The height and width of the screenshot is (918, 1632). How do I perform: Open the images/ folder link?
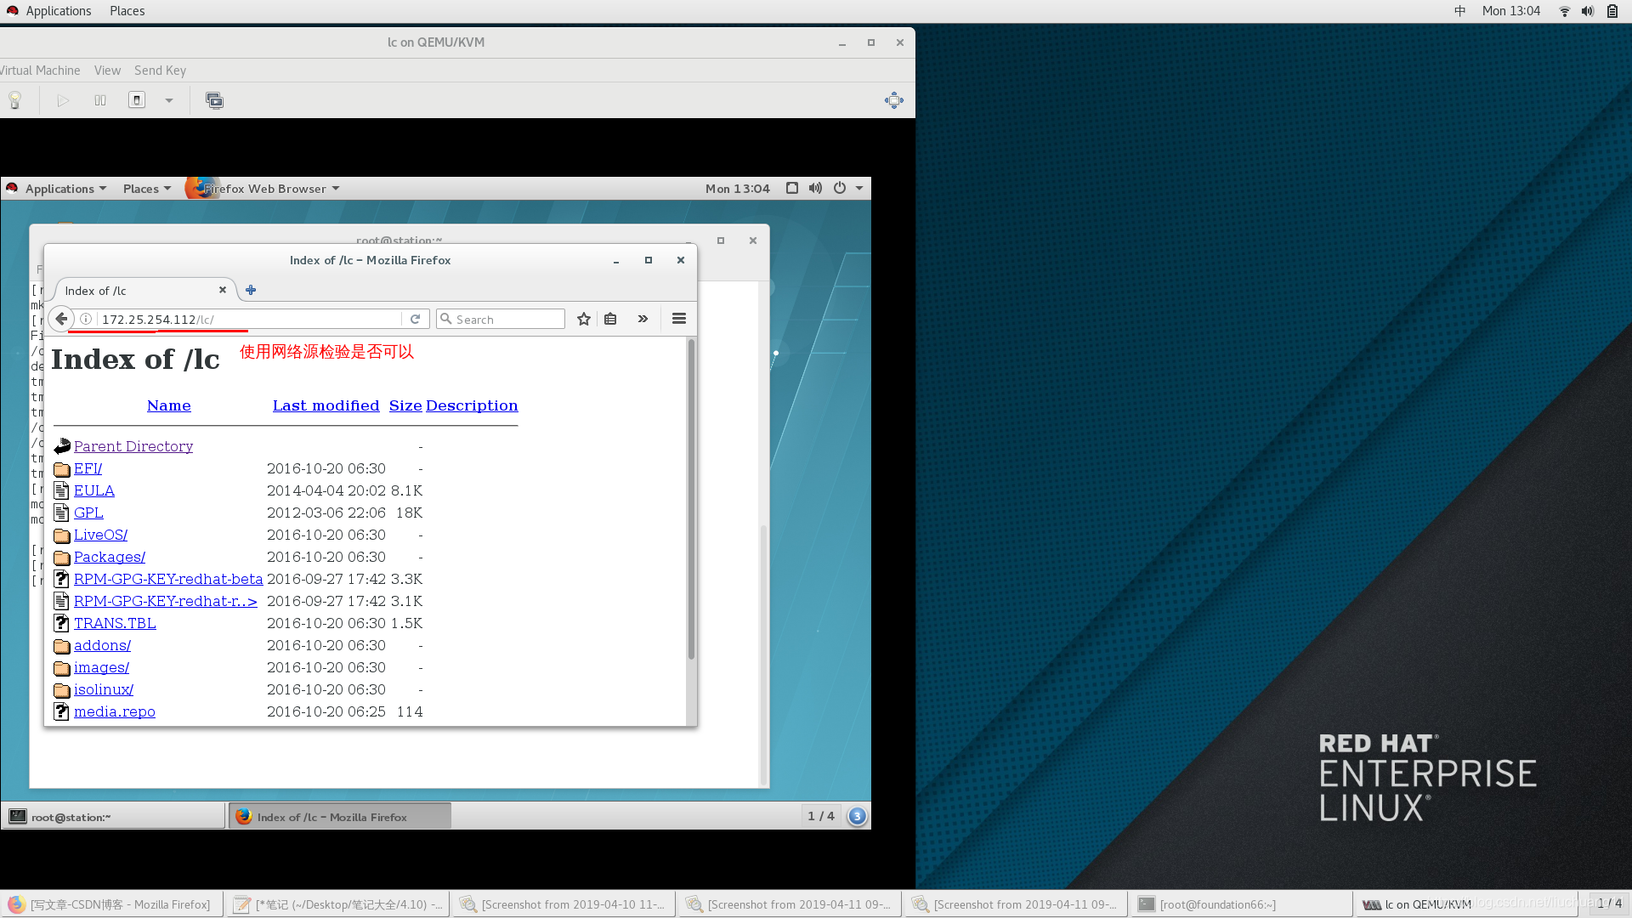[x=101, y=667]
